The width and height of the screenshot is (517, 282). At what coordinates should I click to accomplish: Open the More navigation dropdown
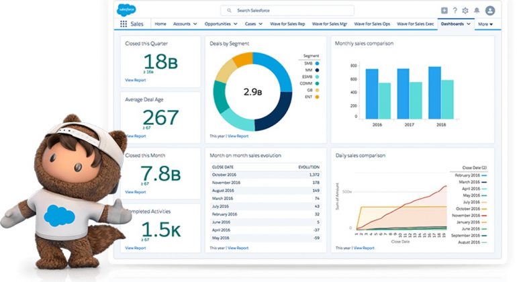coord(485,24)
